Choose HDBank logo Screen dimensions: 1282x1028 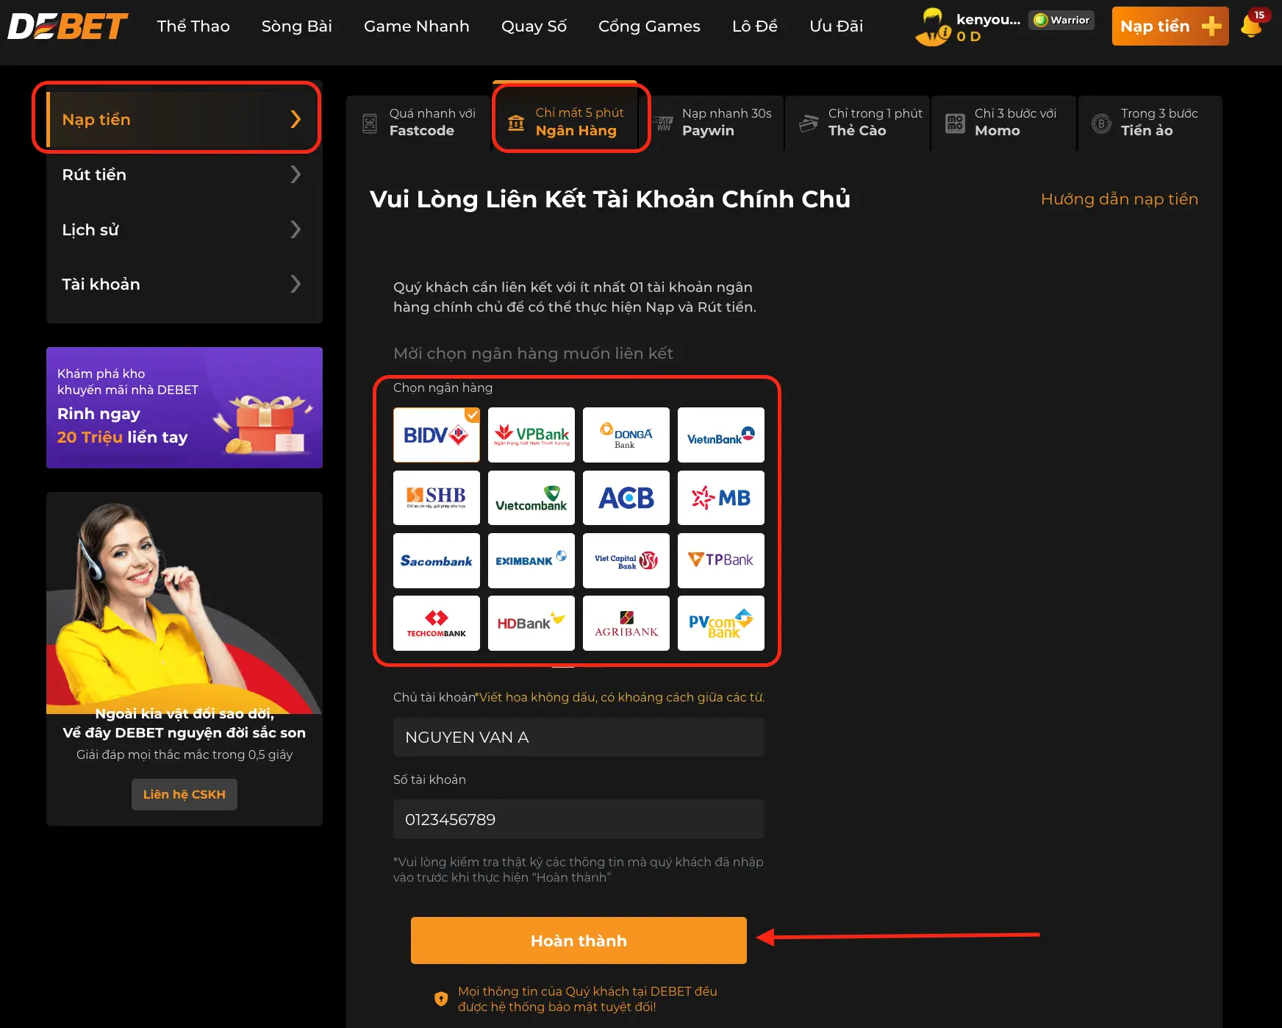pos(531,623)
